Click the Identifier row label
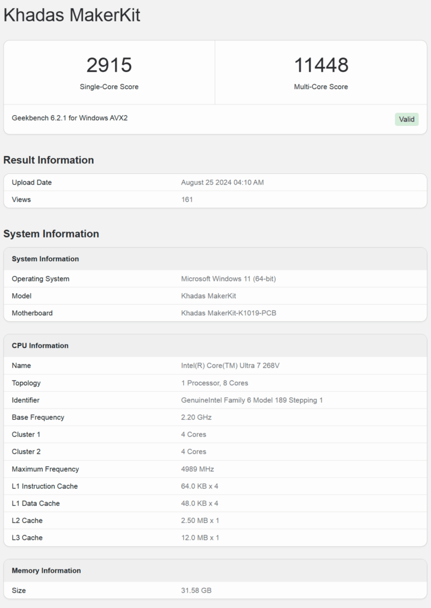Image resolution: width=431 pixels, height=608 pixels. [x=25, y=400]
